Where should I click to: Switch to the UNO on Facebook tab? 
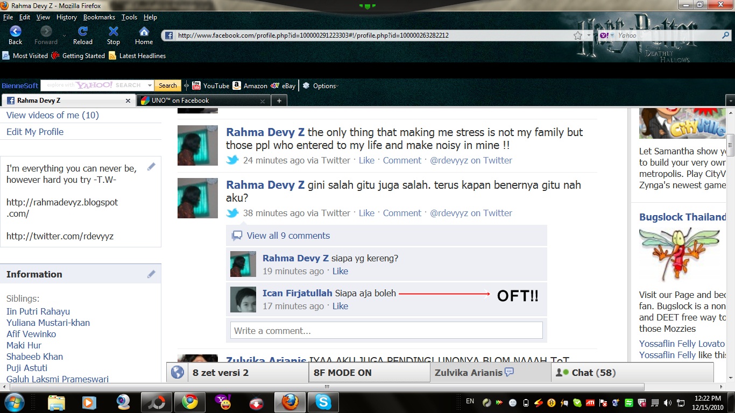pyautogui.click(x=203, y=101)
